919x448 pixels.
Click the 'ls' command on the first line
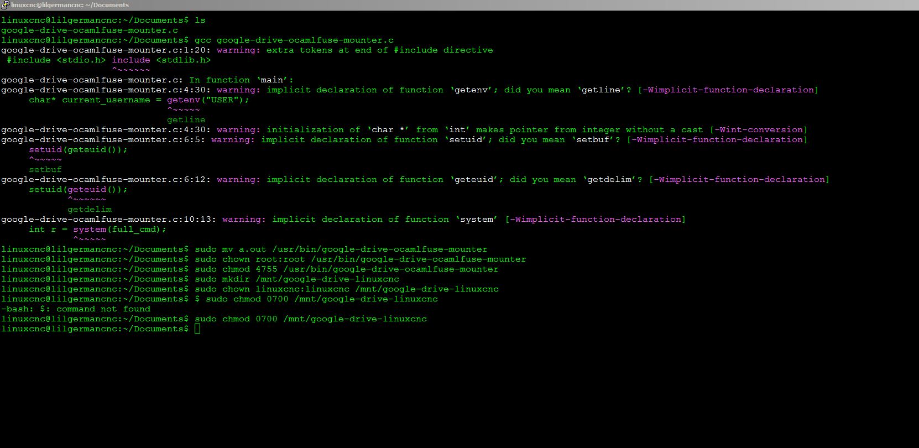pos(200,20)
